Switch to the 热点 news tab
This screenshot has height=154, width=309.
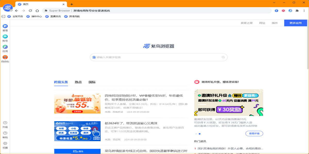tap(78, 82)
